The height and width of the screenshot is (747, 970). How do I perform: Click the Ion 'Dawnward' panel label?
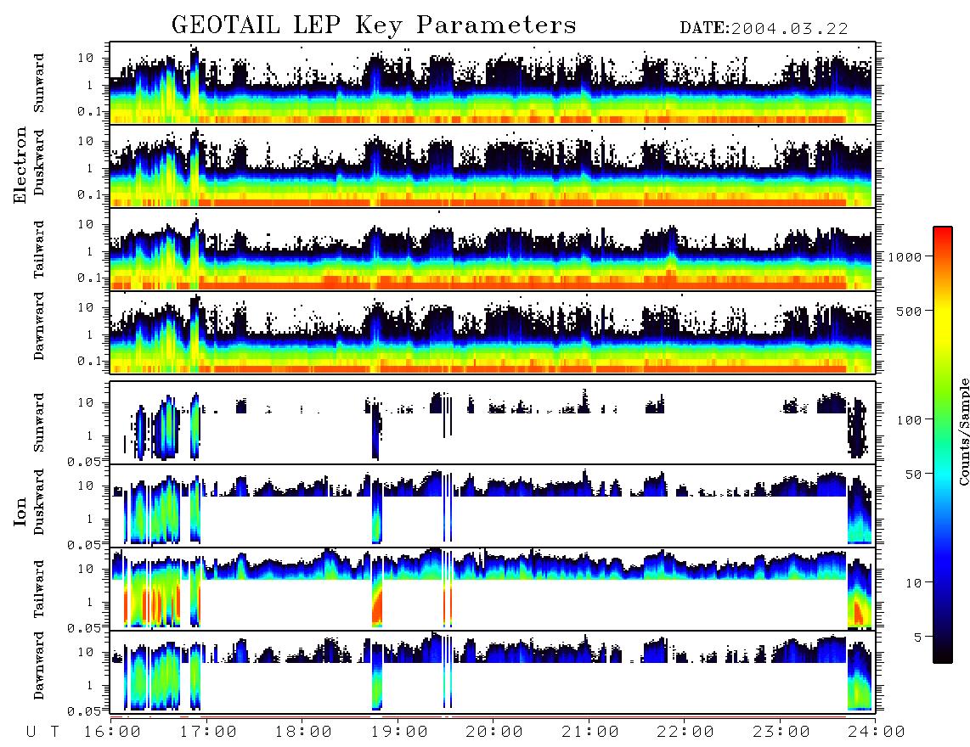click(39, 666)
